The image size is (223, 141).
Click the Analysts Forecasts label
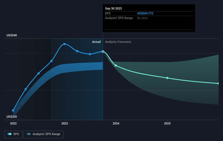point(118,42)
